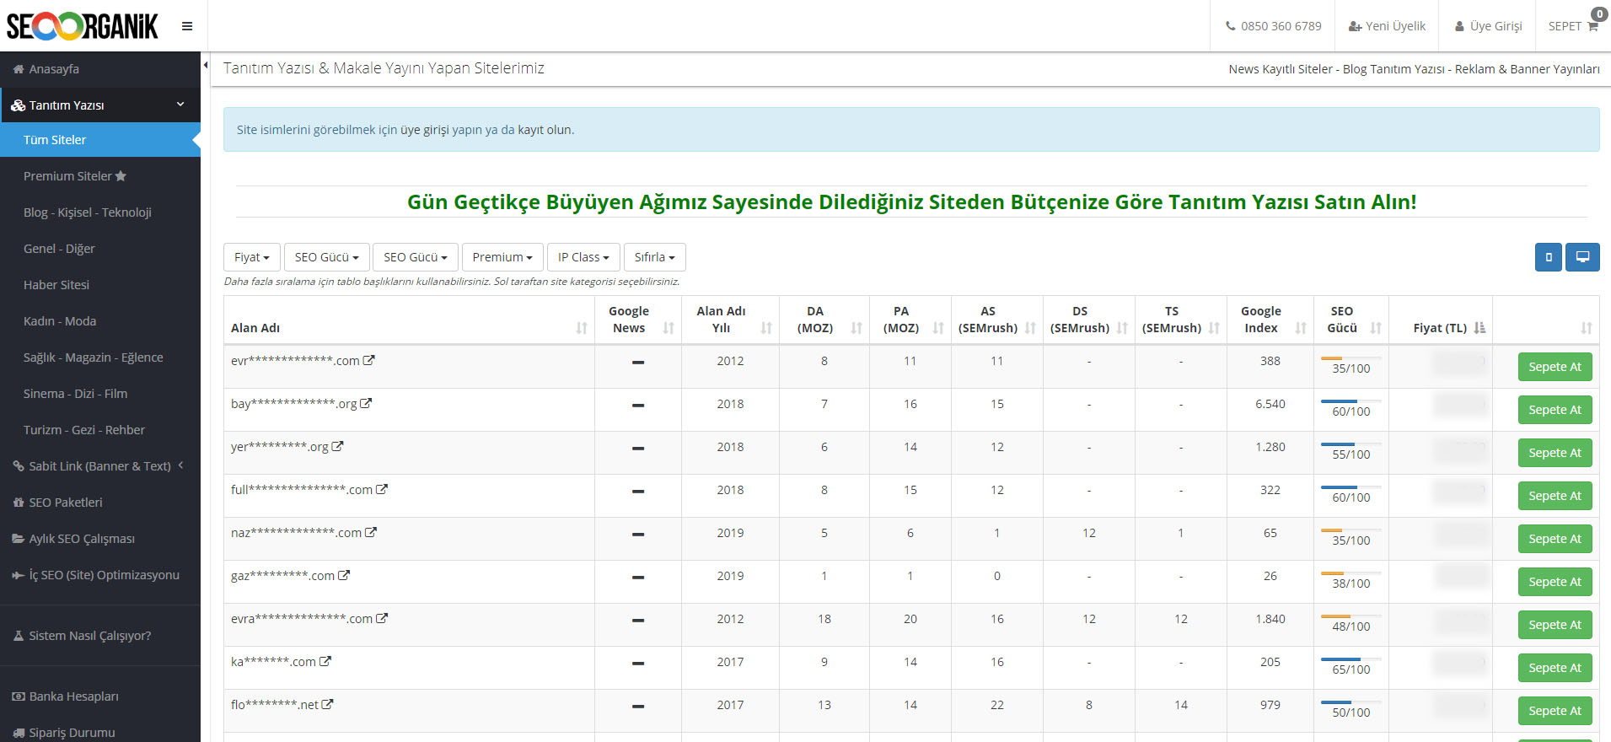Open the Fiyat filter dropdown
The height and width of the screenshot is (742, 1611).
252,257
